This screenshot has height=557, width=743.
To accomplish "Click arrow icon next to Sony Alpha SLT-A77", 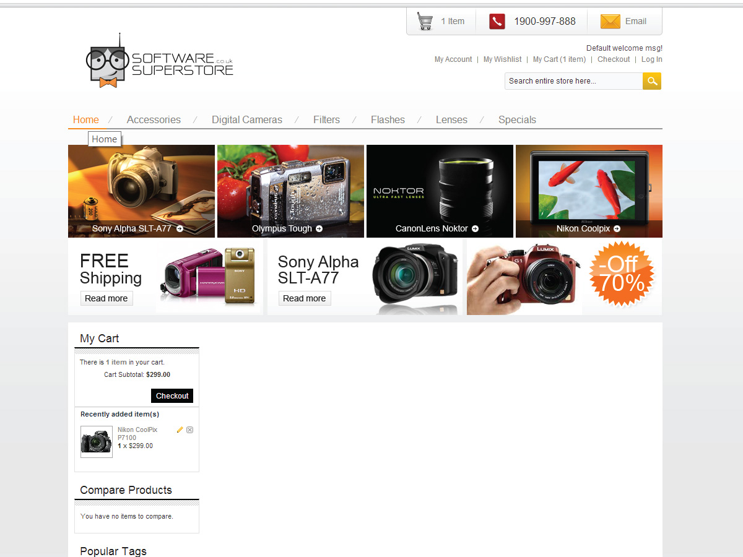I will [x=180, y=228].
